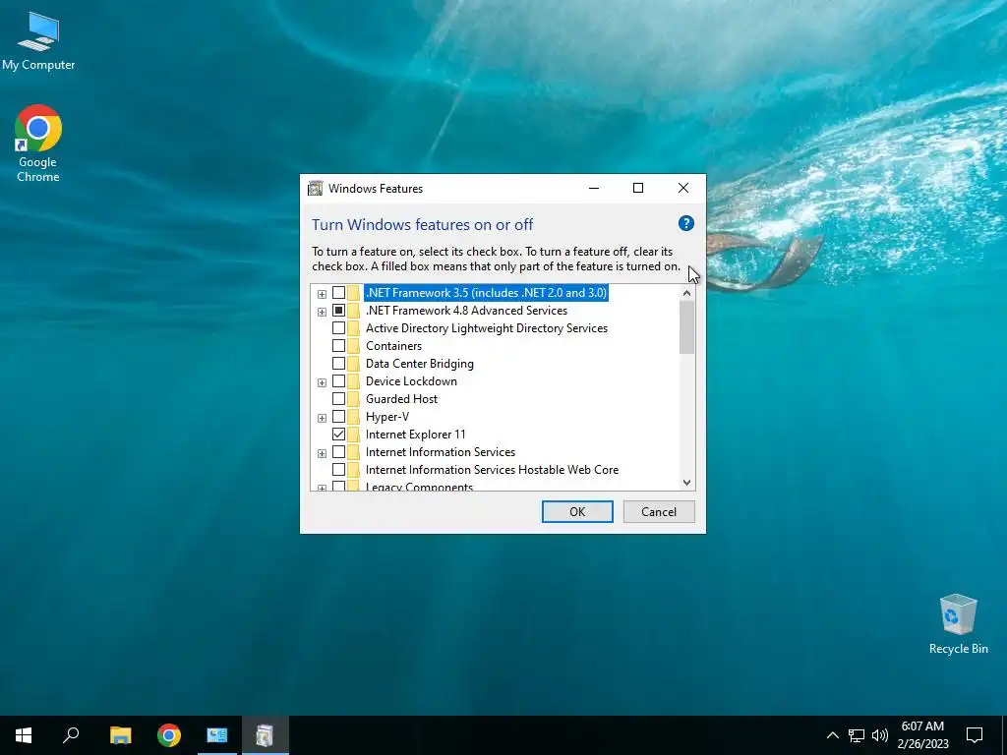Expand the Internet Information Services node

point(322,453)
